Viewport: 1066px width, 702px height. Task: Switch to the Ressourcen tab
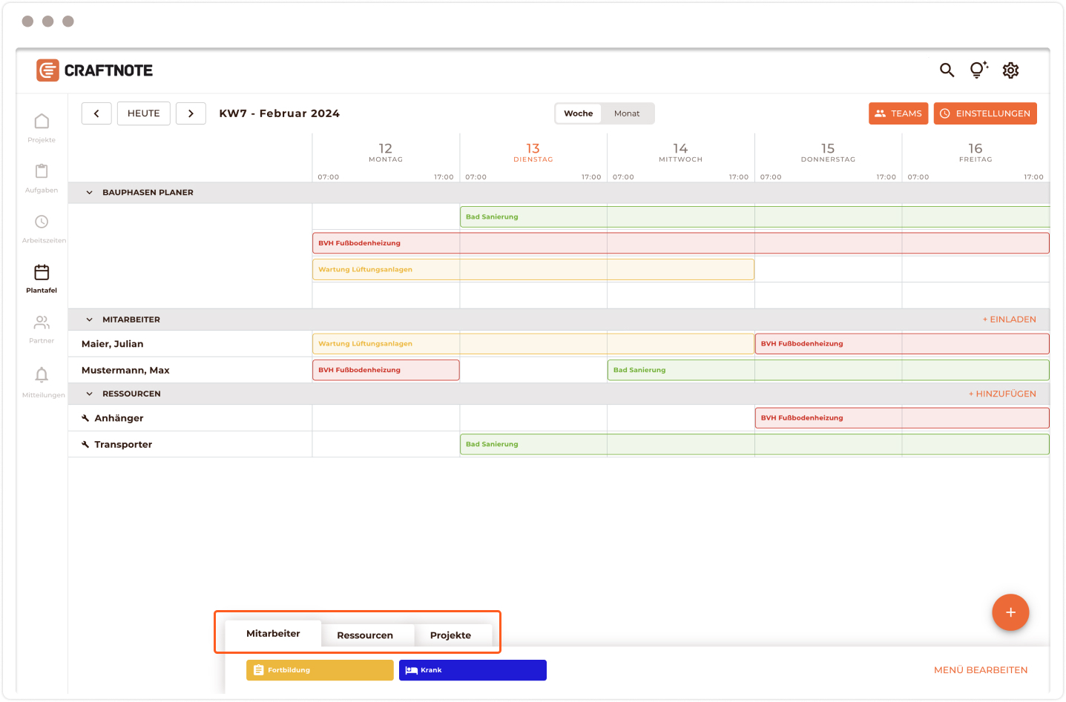365,635
